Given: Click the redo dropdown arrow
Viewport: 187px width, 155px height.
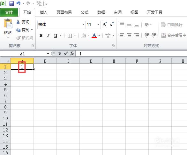Looking at the screenshot, I should coord(33,4).
